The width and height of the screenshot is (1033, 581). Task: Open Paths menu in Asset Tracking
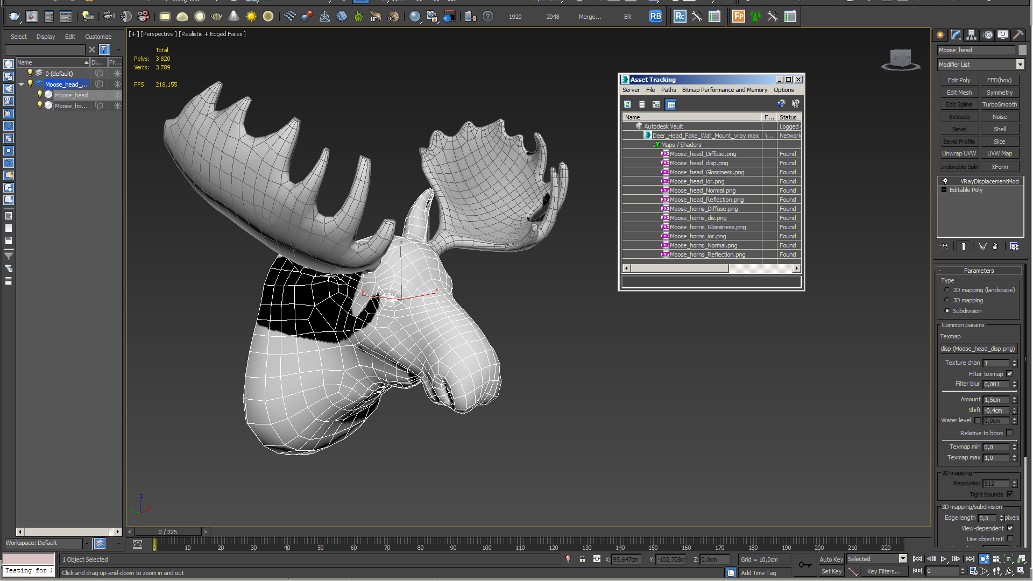pyautogui.click(x=669, y=90)
